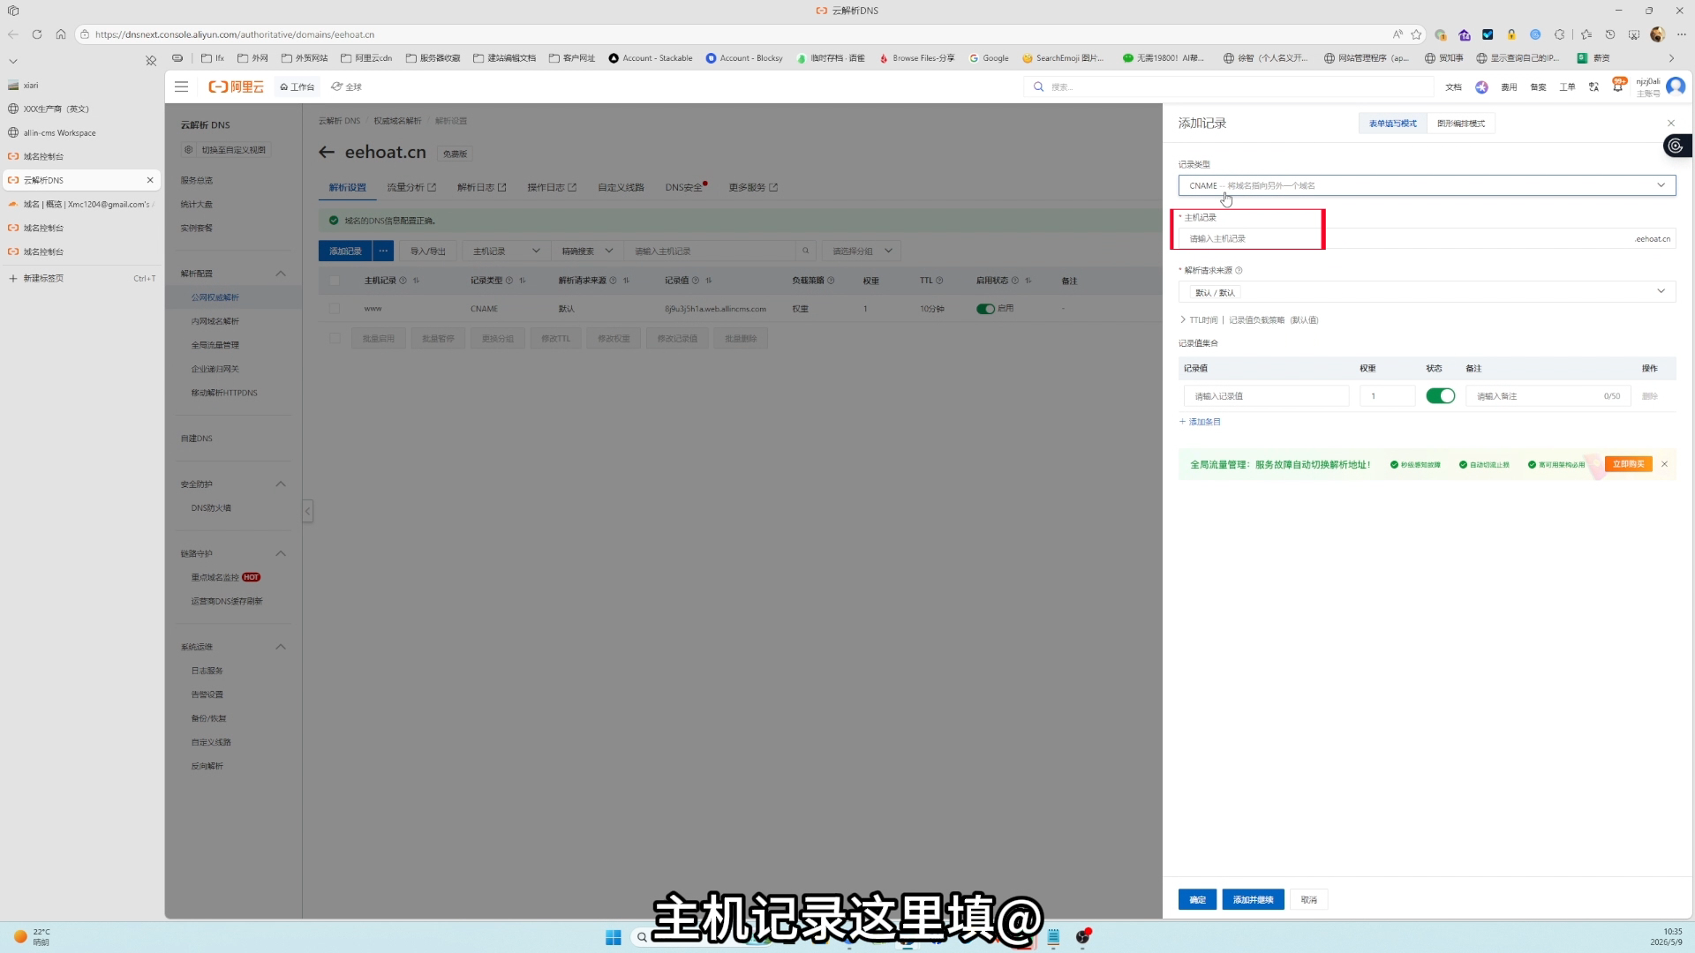Open the more options ellipsis beside 添加记录
The image size is (1695, 953).
pos(383,251)
